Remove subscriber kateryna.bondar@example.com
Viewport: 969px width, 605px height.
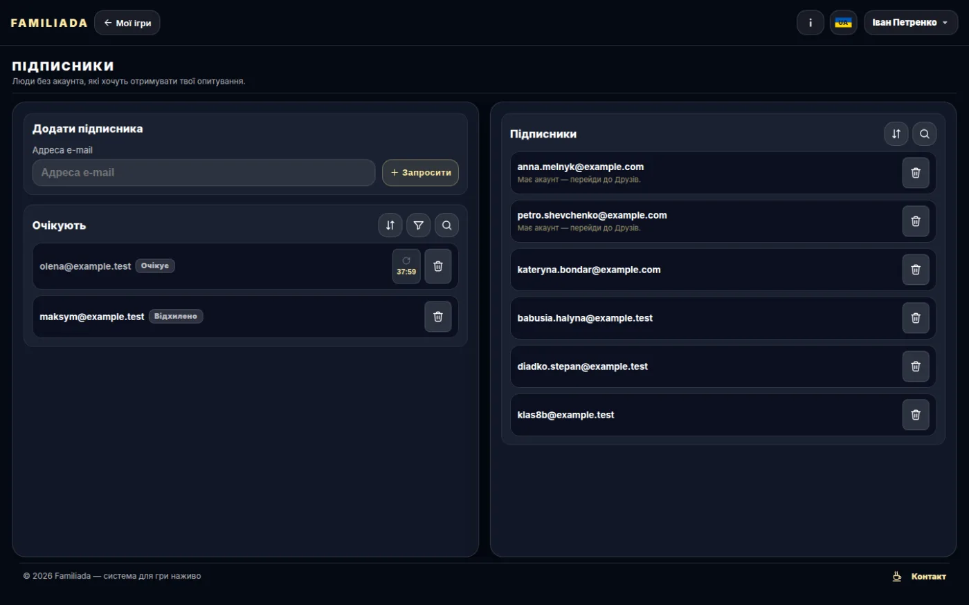pyautogui.click(x=916, y=270)
